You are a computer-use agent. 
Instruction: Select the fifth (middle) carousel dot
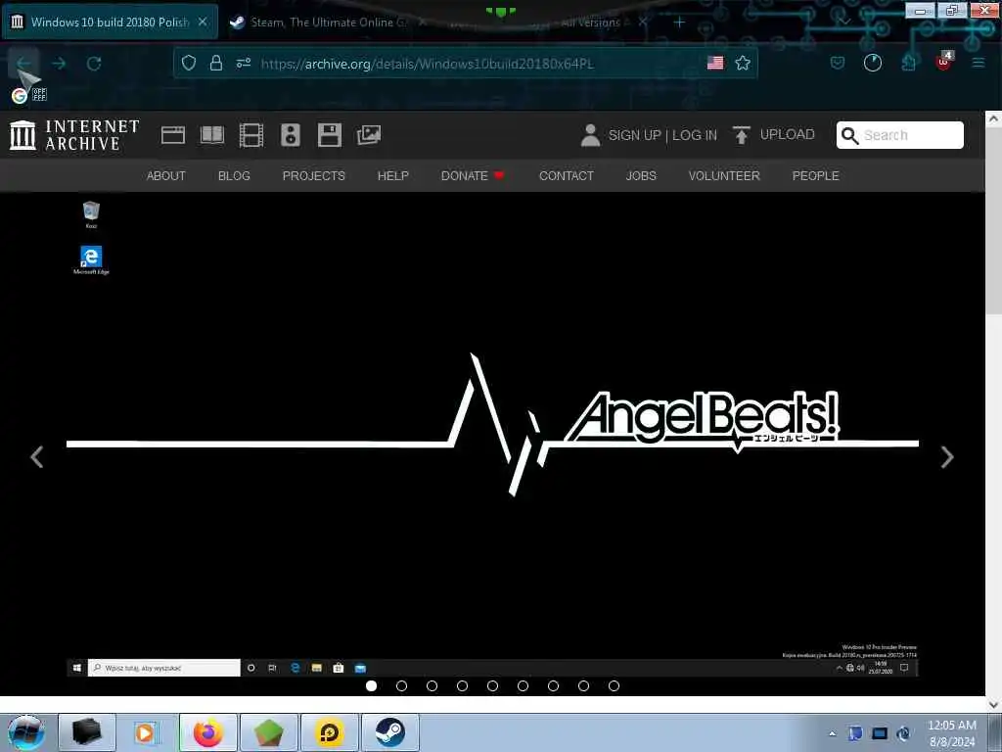click(493, 685)
